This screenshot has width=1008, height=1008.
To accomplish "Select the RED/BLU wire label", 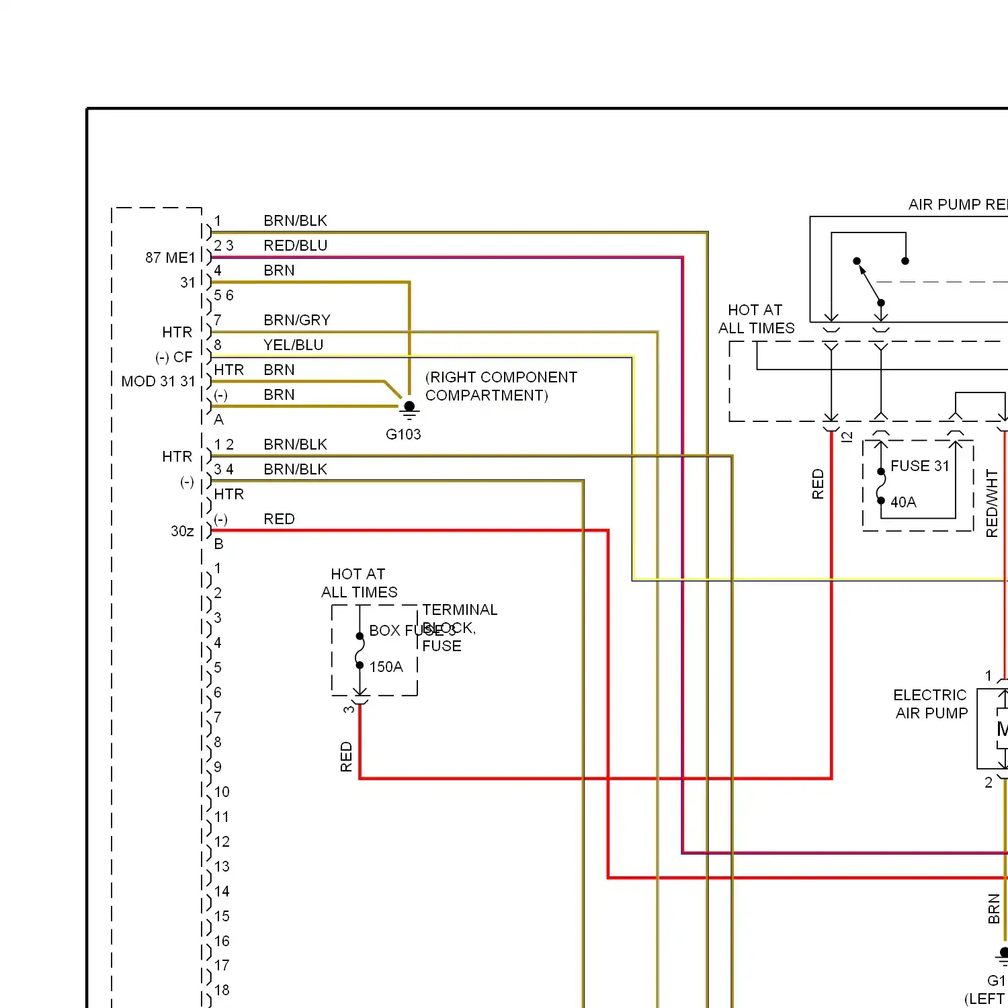I will coord(296,246).
